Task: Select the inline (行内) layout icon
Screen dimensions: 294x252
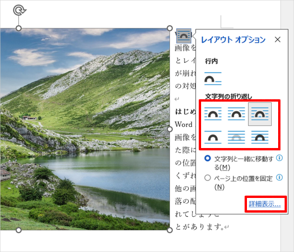Action: 213,79
